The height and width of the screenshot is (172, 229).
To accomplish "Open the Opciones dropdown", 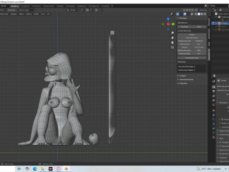I will pos(204,10).
